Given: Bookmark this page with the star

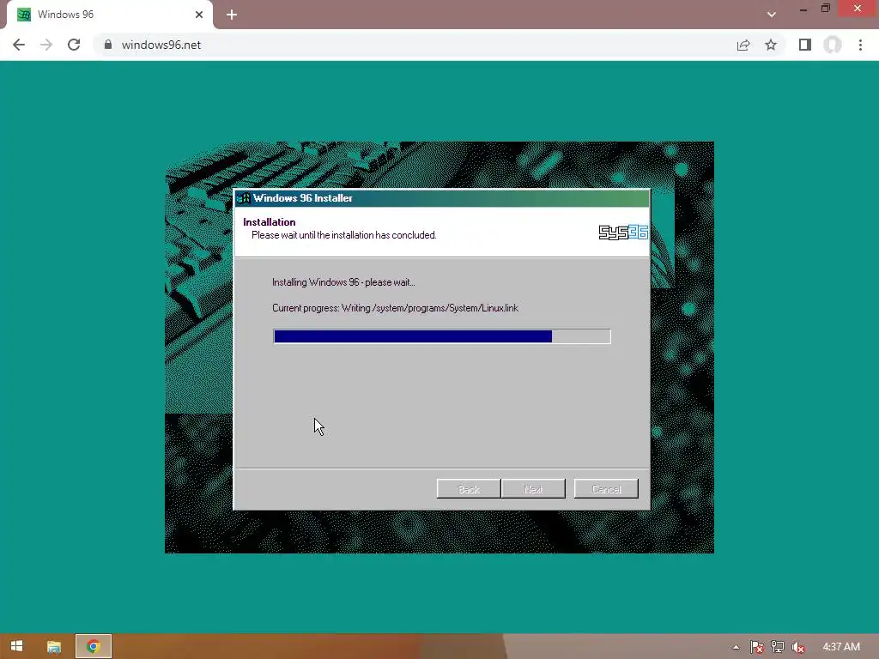Looking at the screenshot, I should pos(771,45).
